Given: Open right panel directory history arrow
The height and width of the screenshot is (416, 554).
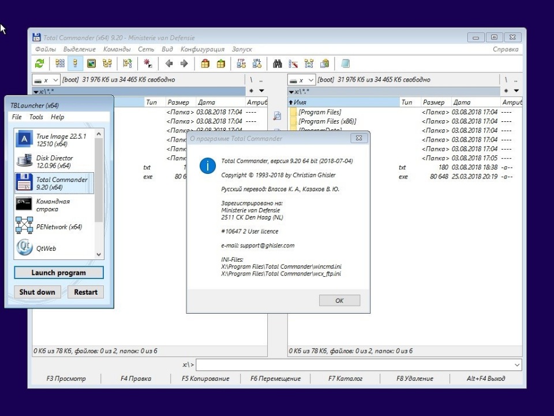Looking at the screenshot, I should pos(516,91).
